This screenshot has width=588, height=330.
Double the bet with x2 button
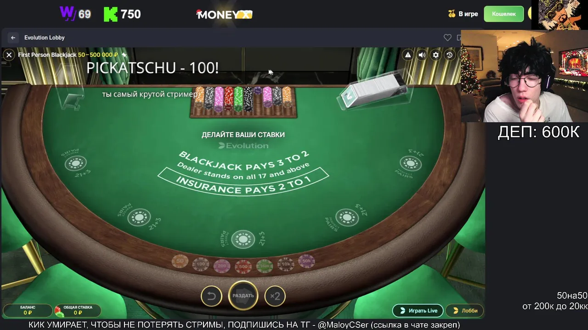[275, 296]
